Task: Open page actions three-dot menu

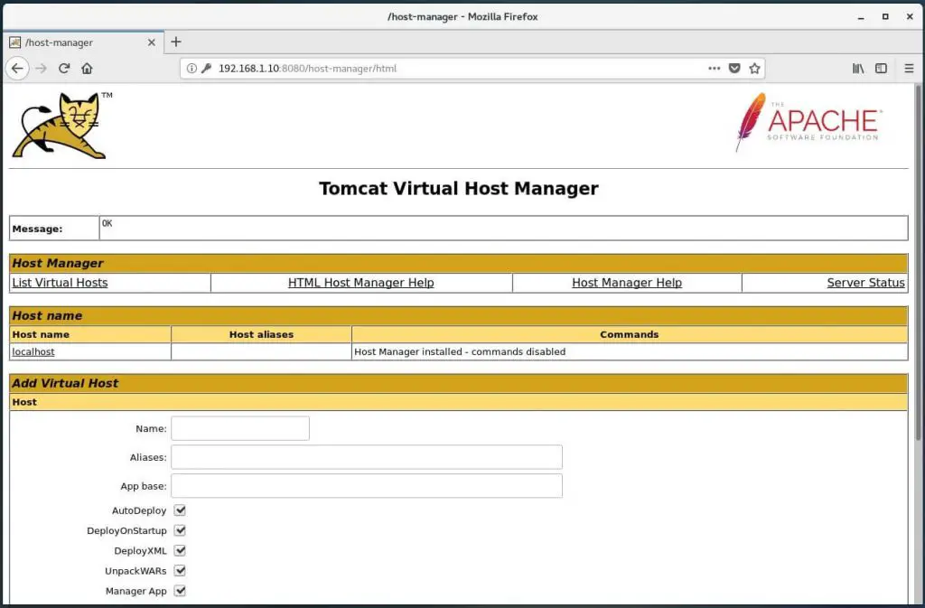Action: (x=715, y=69)
